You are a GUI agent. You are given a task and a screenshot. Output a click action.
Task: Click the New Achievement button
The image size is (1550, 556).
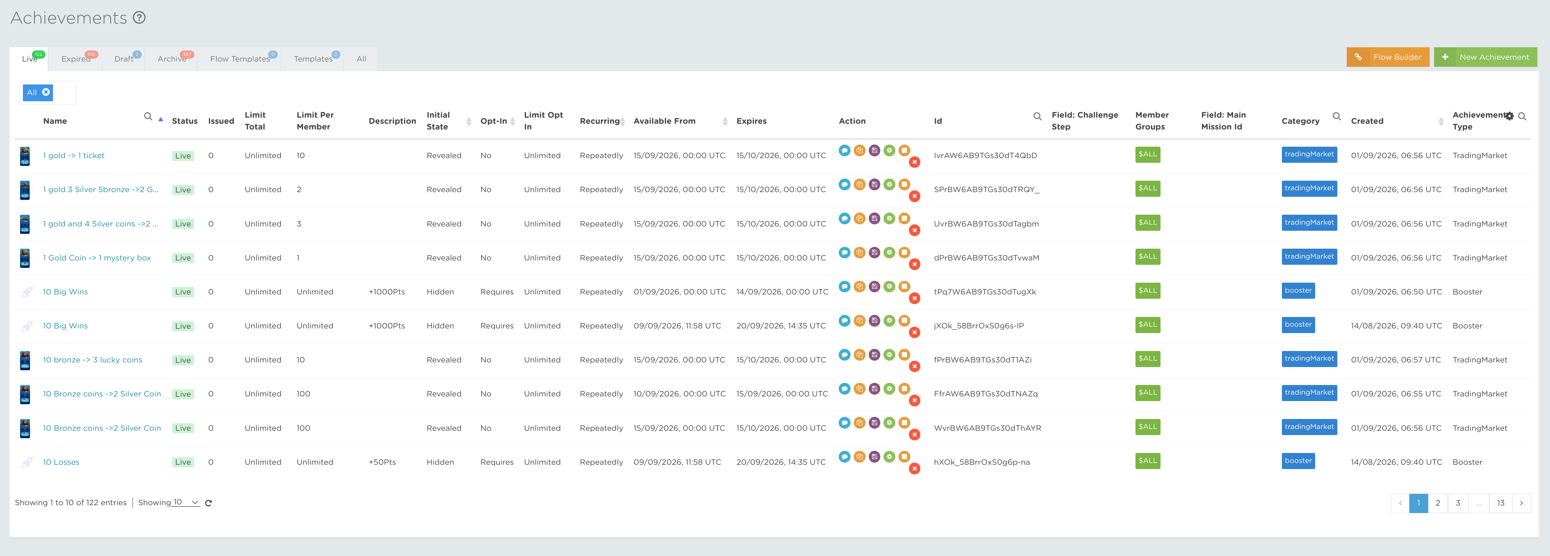pyautogui.click(x=1485, y=57)
